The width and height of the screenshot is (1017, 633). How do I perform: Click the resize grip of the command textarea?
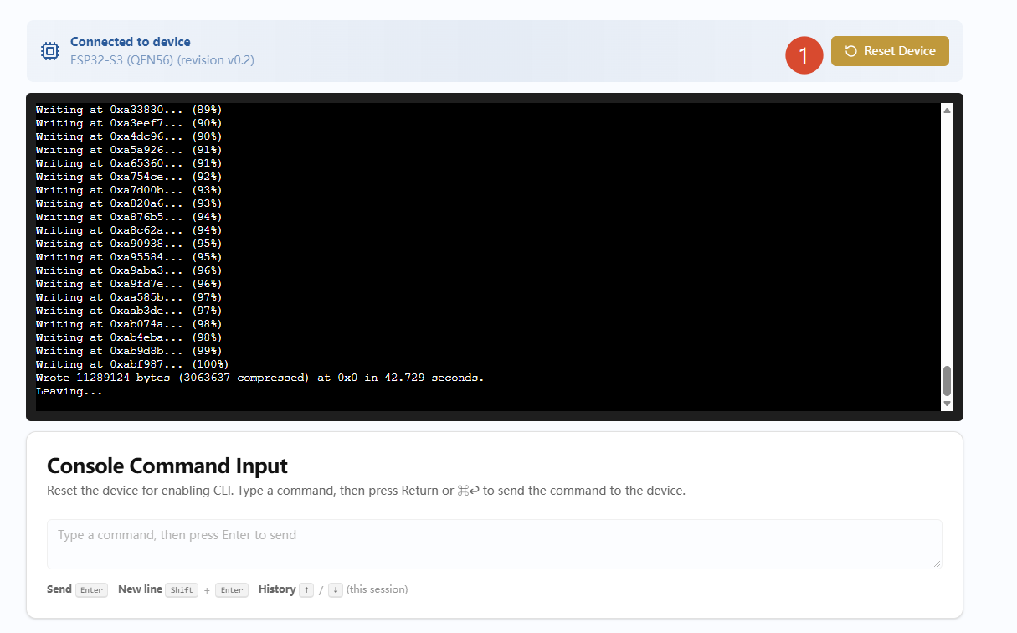pyautogui.click(x=937, y=564)
